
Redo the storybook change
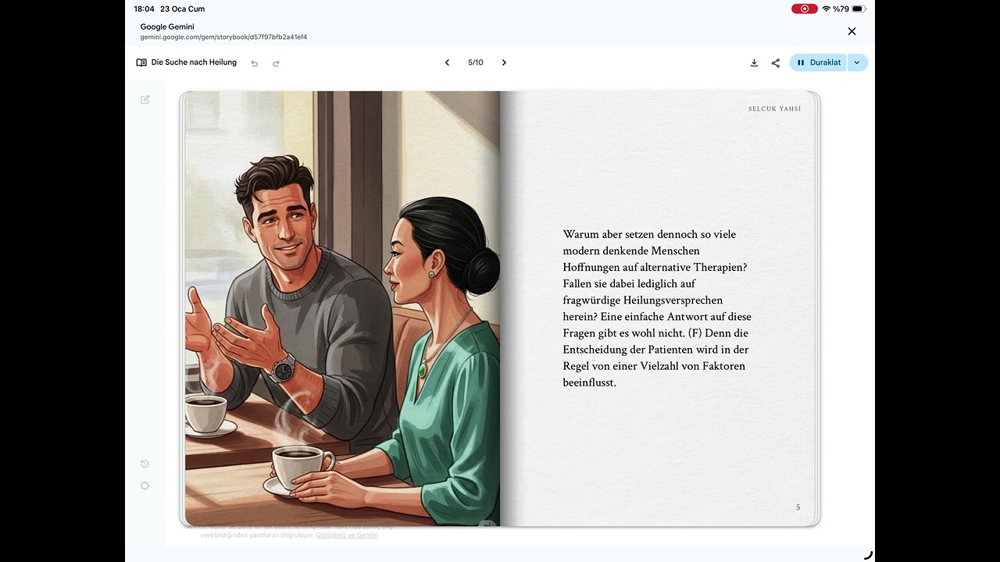click(276, 63)
